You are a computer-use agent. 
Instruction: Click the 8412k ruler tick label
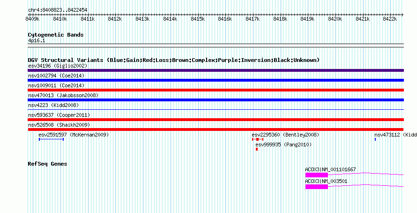pos(115,19)
